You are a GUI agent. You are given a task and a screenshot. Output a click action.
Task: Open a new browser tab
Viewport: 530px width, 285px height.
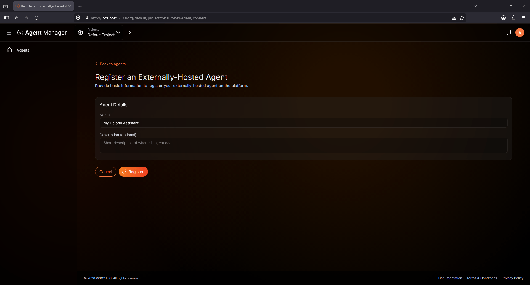(x=80, y=6)
